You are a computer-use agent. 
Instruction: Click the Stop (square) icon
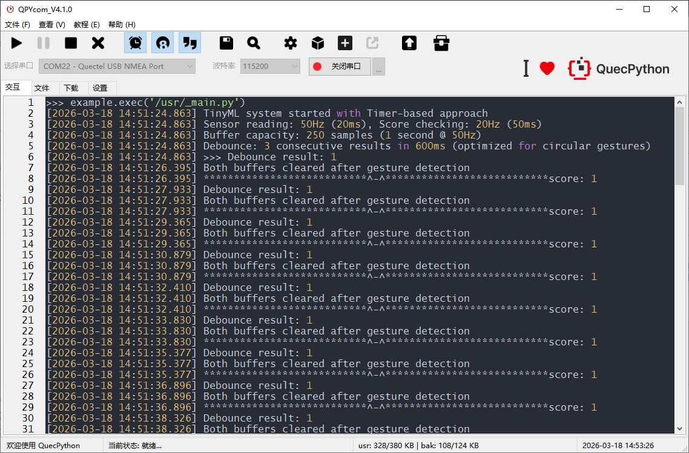pyautogui.click(x=71, y=43)
